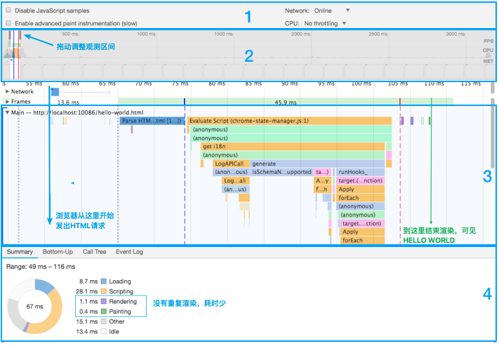Click the A...y flame bar
This screenshot has height=346, width=499.
click(x=322, y=181)
